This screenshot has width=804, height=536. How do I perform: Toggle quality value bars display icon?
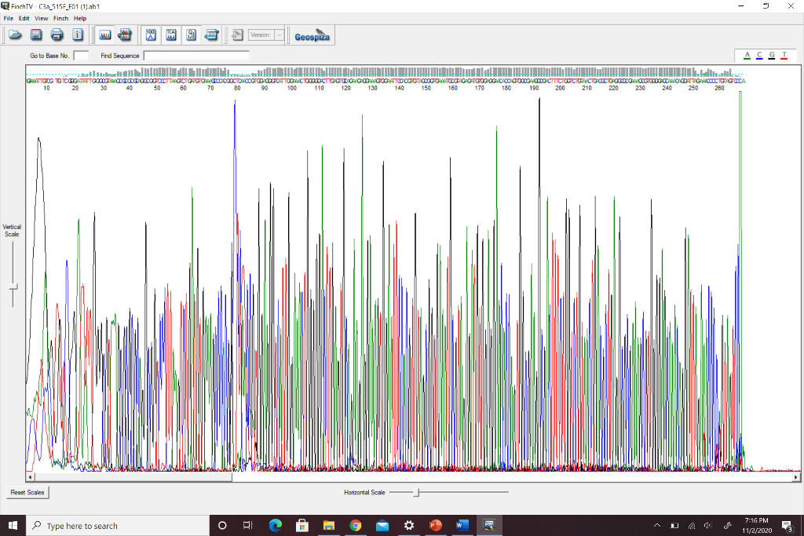click(x=191, y=35)
